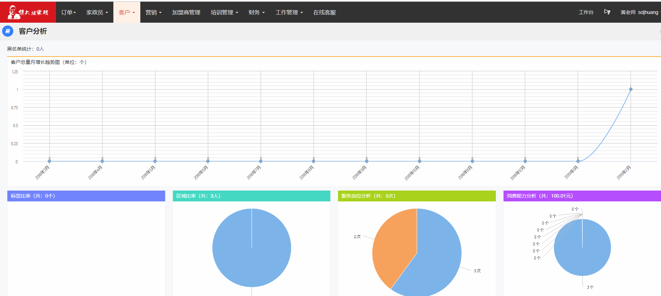Select the 2018年12月 data point

(525, 161)
